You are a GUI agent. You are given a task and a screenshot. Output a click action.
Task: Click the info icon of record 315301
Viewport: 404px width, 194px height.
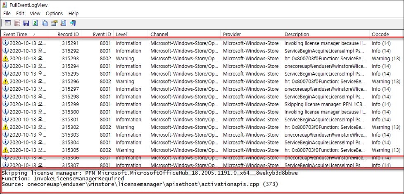[5, 119]
